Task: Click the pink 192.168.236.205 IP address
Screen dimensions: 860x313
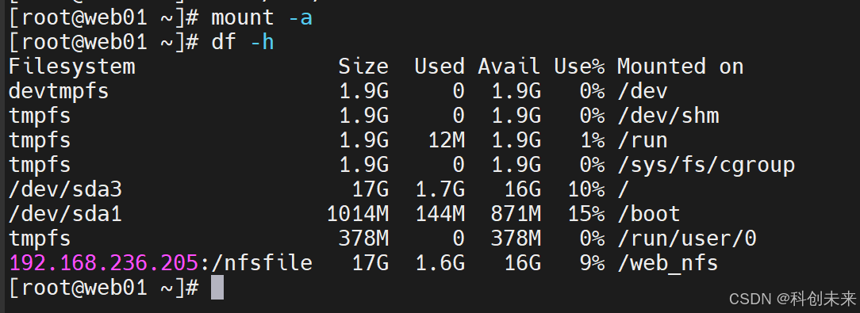Action: (x=104, y=263)
